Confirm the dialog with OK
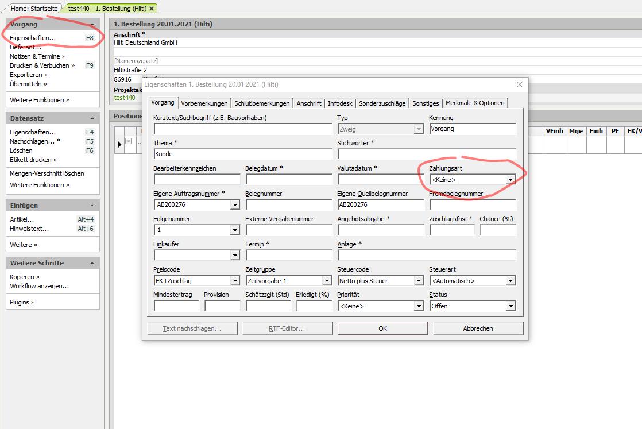Viewport: 642px width, 429px height. pos(382,328)
